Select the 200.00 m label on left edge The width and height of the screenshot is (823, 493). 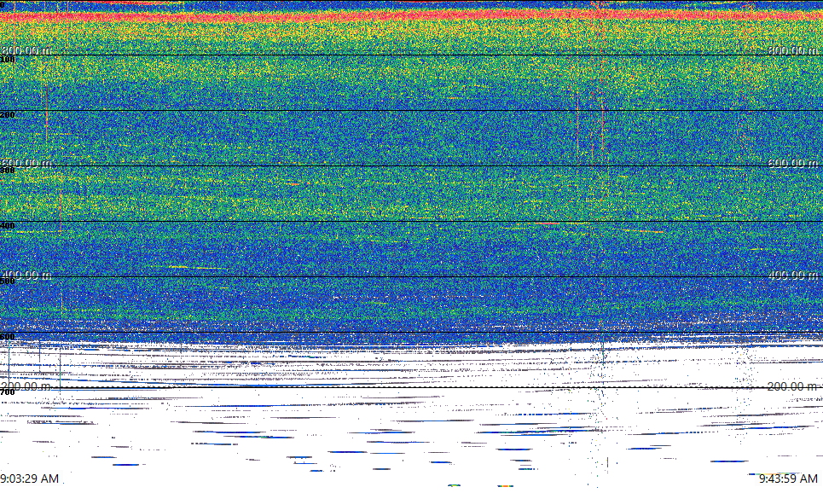click(26, 386)
